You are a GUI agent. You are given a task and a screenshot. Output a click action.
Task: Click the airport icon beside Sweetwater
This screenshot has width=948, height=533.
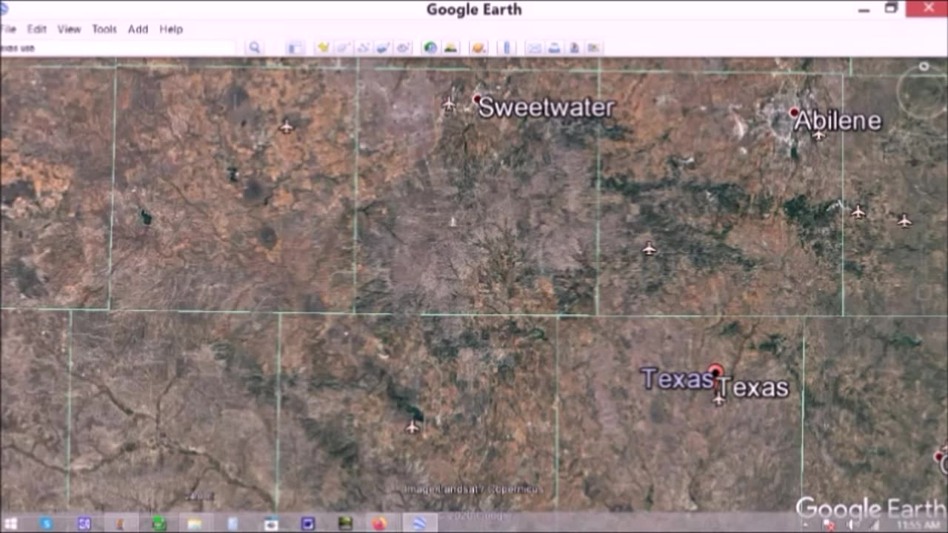point(449,104)
